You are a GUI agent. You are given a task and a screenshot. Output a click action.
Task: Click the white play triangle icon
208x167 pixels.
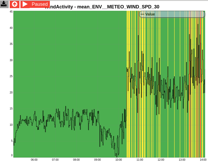point(25,4)
